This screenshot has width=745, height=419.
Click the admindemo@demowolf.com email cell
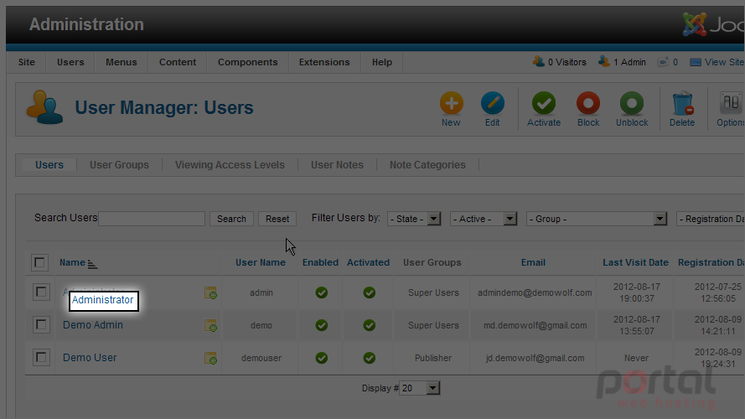click(535, 292)
